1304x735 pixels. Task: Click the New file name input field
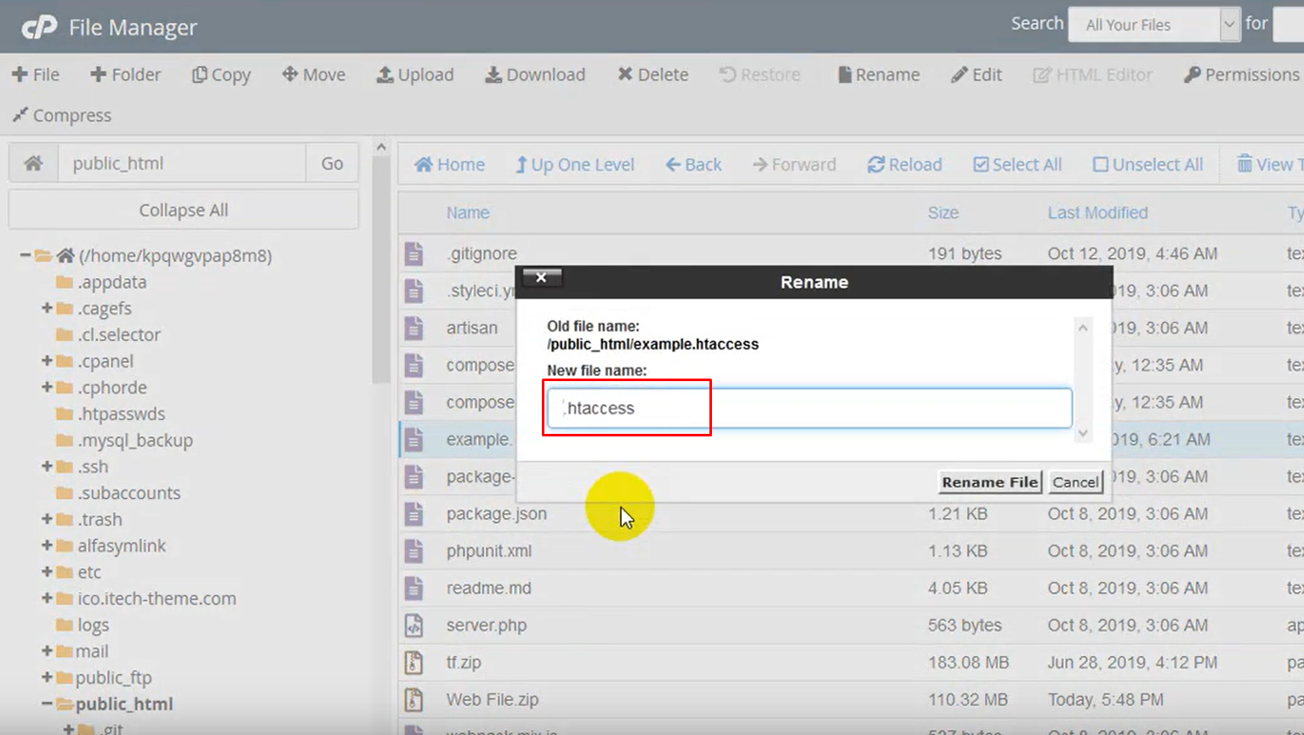[x=808, y=408]
